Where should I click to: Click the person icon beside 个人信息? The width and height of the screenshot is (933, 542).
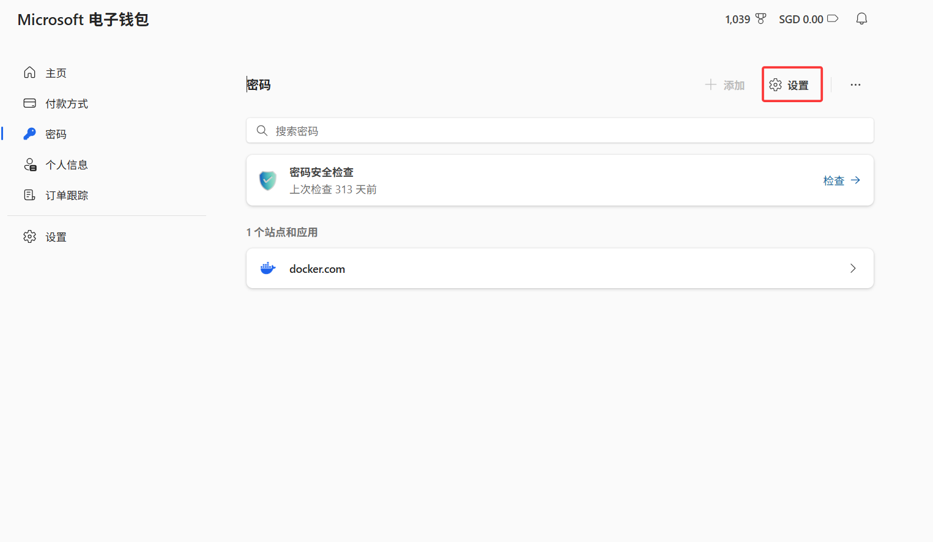(30, 165)
